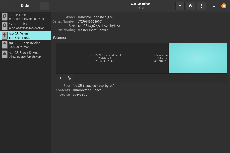Screen dimensions: 230x153
Task: Eject the 4.0 GB drive
Action: coord(180,6)
